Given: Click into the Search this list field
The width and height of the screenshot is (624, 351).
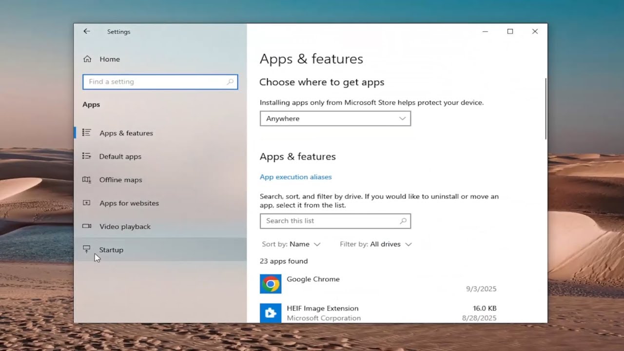Looking at the screenshot, I should [335, 221].
